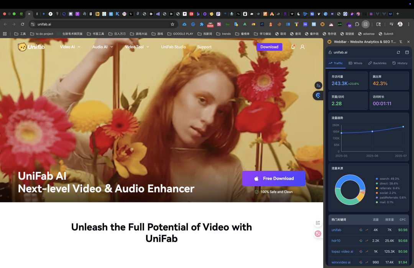Open the user account icon
The image size is (414, 268).
coord(302,47)
